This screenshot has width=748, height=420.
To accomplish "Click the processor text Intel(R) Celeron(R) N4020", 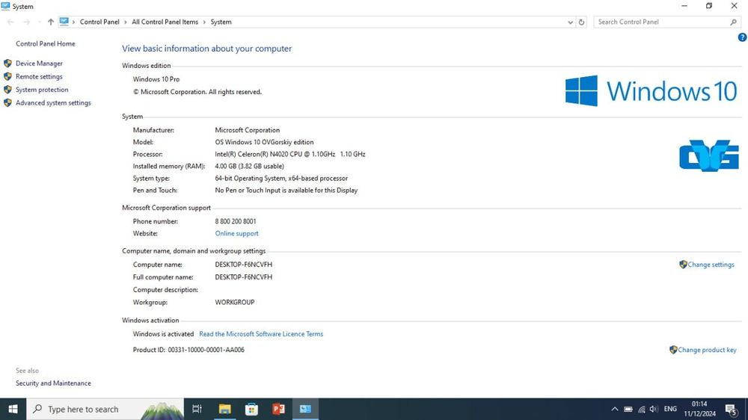I will point(290,155).
